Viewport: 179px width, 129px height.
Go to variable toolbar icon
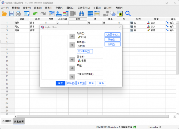coord(59,14)
